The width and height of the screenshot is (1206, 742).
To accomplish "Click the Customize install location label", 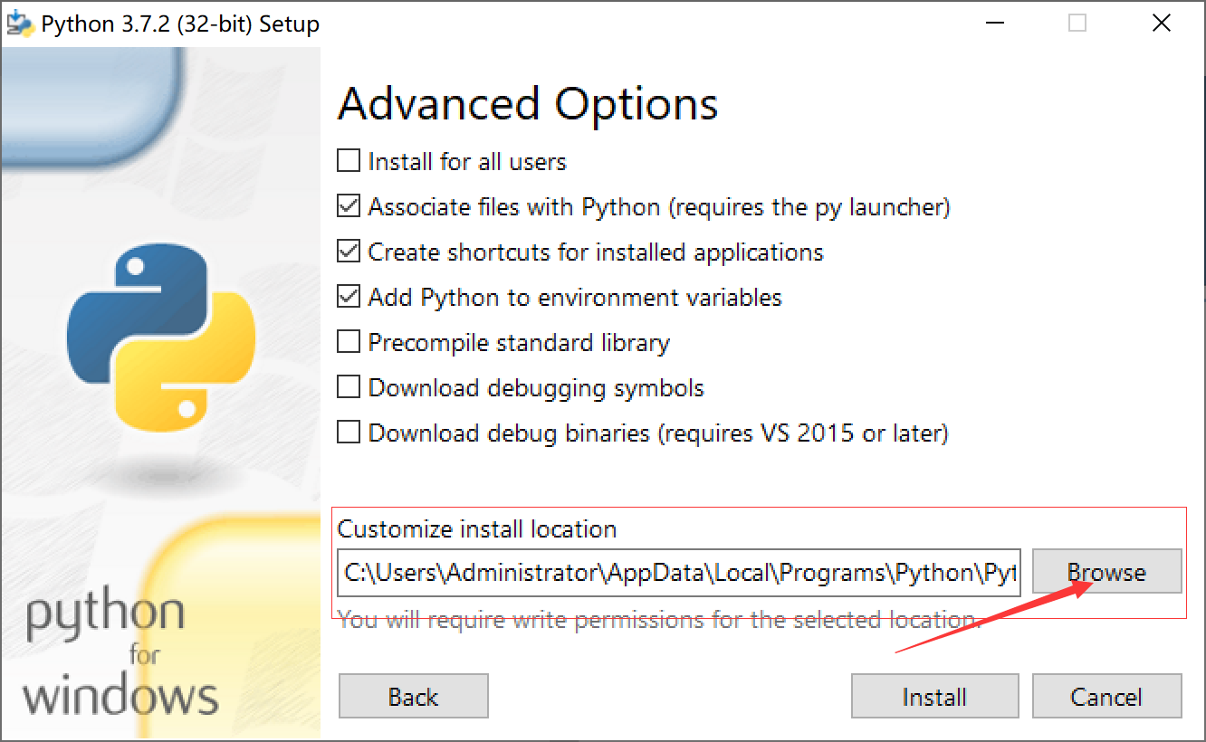I will (x=477, y=529).
